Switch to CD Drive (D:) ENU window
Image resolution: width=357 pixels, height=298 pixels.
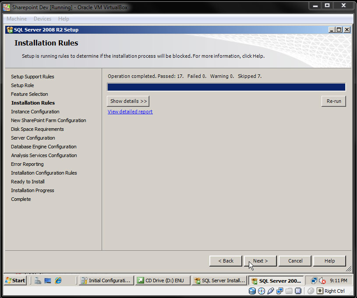(163, 280)
